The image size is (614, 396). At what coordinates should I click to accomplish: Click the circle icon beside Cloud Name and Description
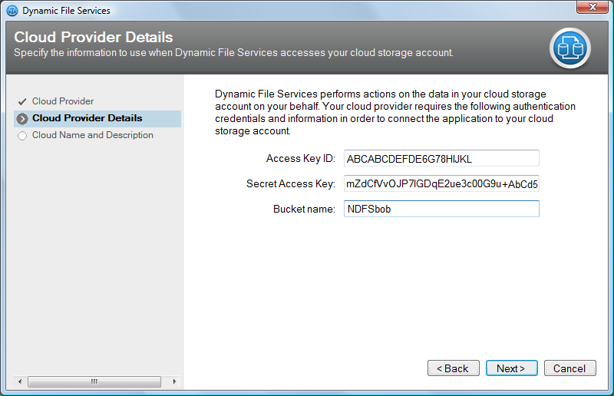(21, 136)
